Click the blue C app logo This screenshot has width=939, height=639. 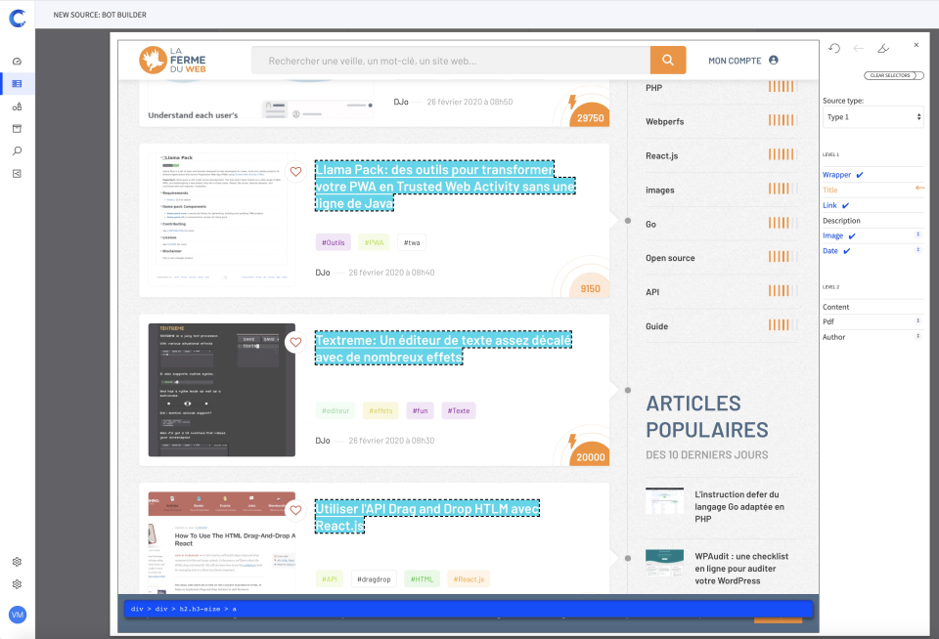[18, 18]
